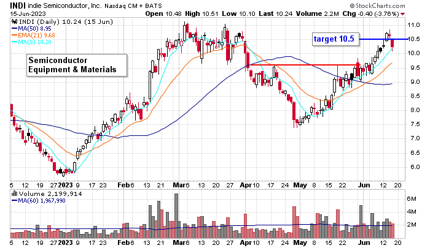Click the blue horizontal target line at 10.5

(383, 39)
